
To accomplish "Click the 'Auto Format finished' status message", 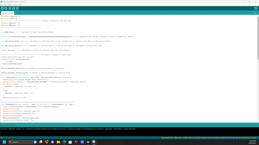I will 8,125.
